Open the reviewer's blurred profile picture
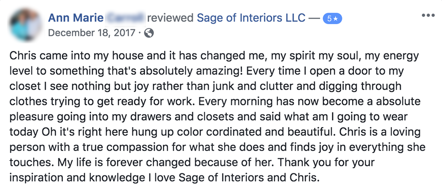Image resolution: width=442 pixels, height=191 pixels. 26,25
